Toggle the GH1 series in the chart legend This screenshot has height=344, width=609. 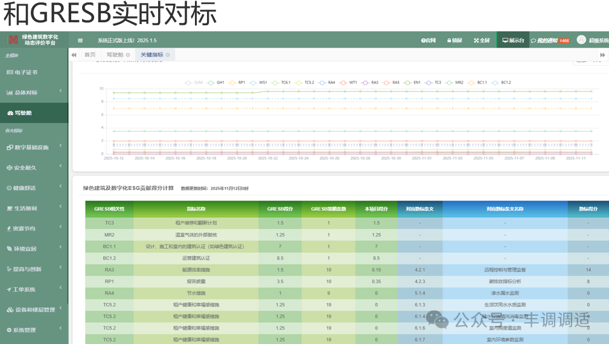(216, 82)
